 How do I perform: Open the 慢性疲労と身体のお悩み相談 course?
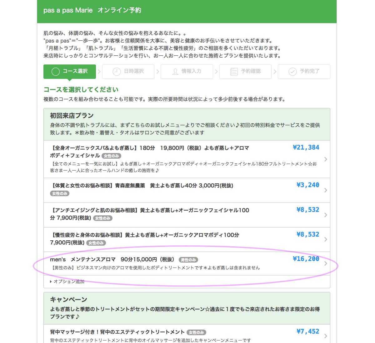(187, 239)
